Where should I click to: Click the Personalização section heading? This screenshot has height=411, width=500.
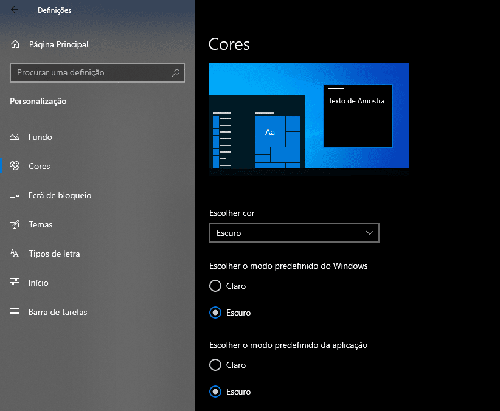[x=38, y=101]
